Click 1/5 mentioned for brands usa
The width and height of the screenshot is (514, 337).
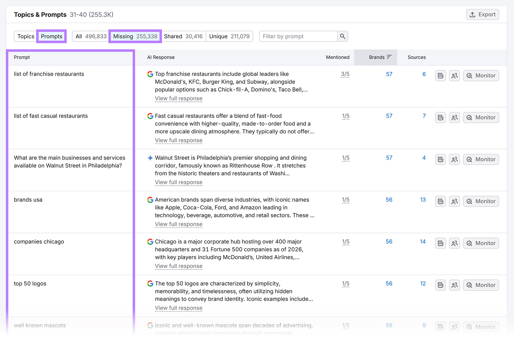(x=346, y=200)
